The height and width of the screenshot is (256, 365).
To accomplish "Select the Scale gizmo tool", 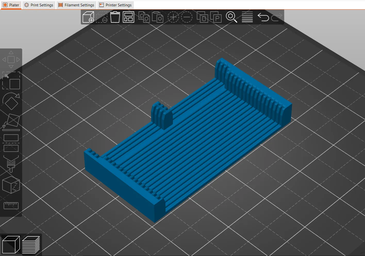I will click(x=11, y=81).
